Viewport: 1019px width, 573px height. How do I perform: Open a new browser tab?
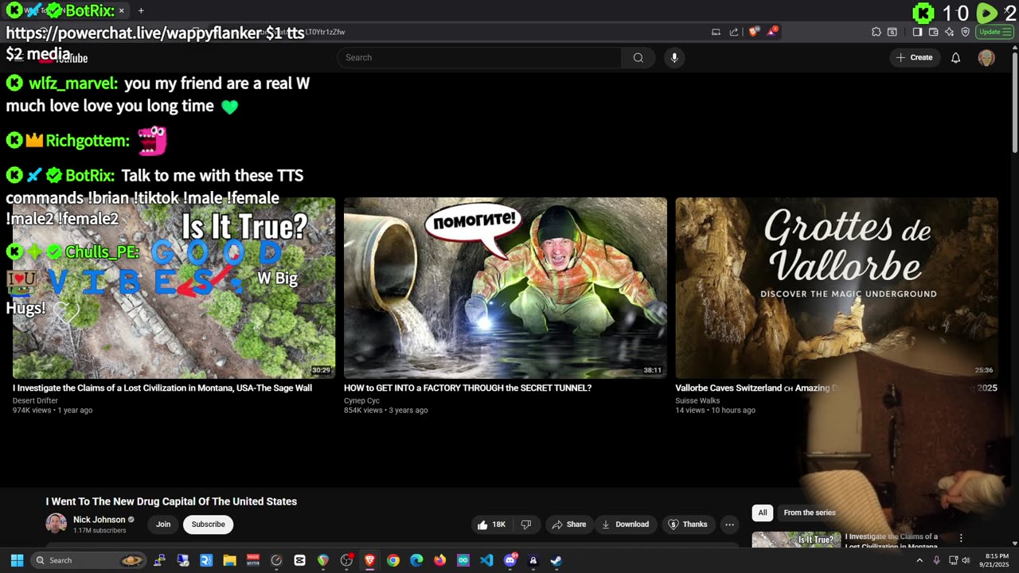click(141, 10)
